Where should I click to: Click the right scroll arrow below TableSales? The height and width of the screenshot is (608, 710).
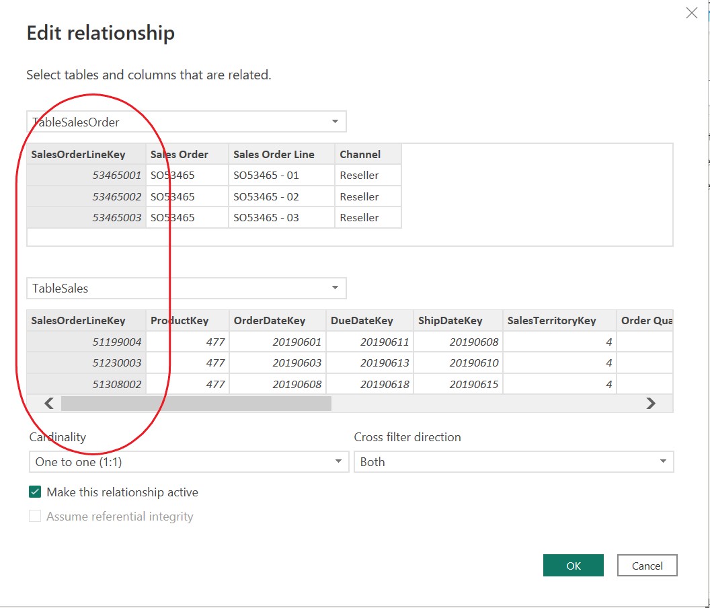pyautogui.click(x=650, y=403)
